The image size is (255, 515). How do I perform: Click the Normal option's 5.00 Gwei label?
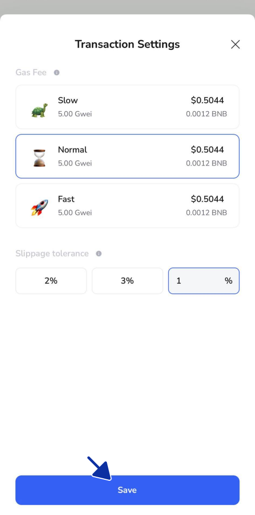point(75,163)
